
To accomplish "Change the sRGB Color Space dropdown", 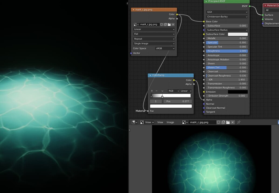I will [164, 48].
